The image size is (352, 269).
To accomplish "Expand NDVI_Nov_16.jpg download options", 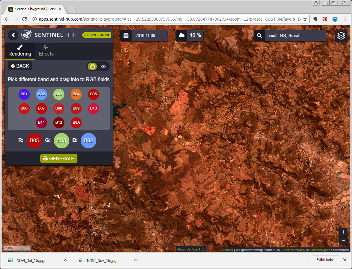I will pos(136,260).
